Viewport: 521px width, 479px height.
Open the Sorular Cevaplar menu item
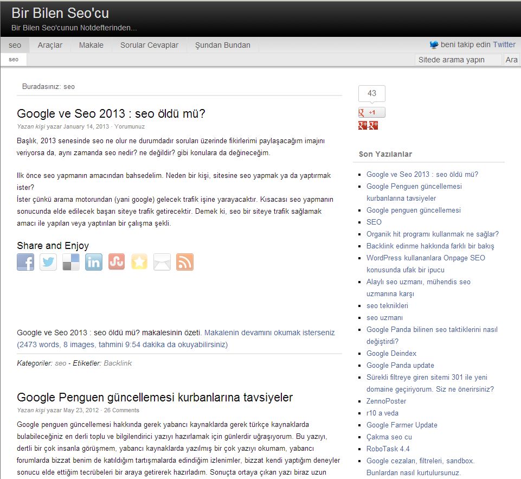point(149,45)
